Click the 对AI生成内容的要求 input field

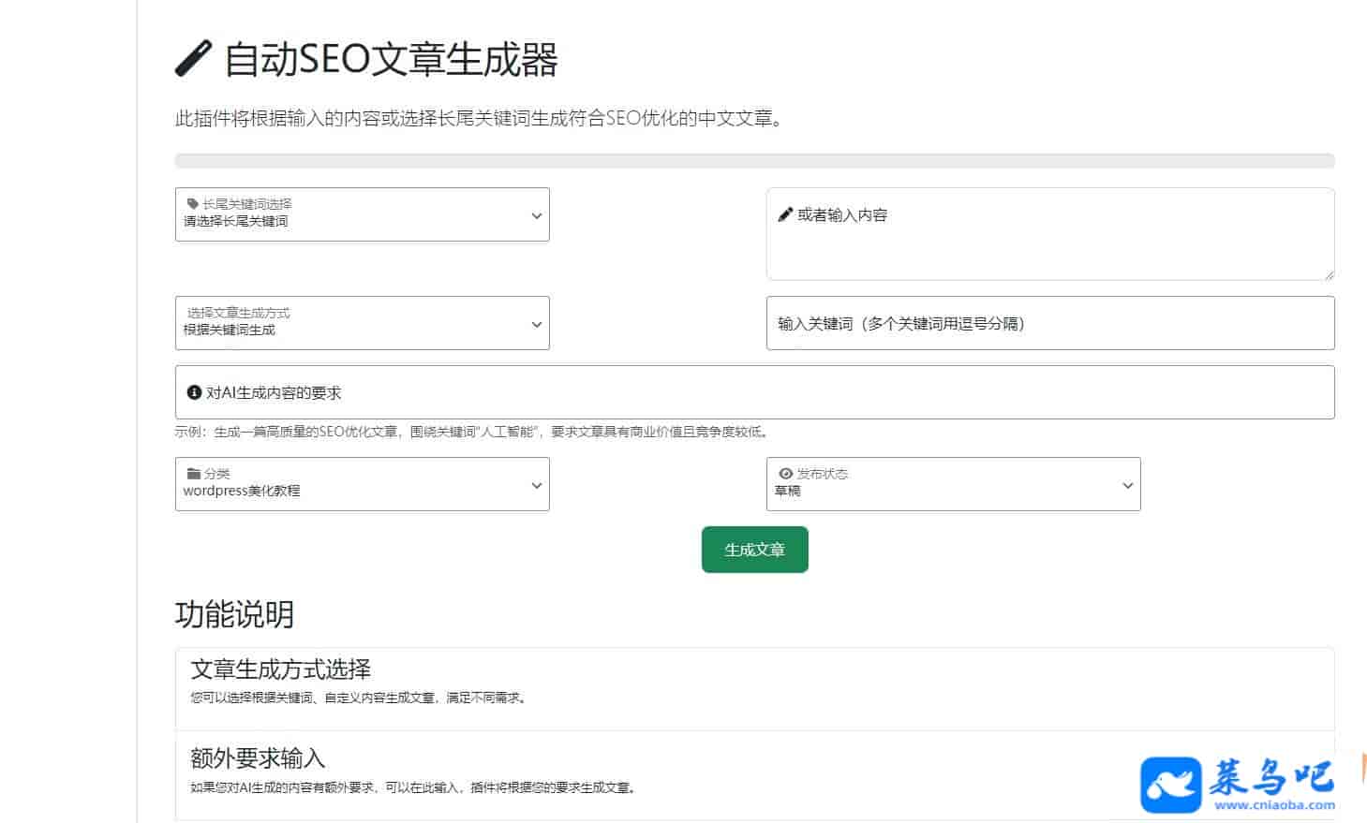pyautogui.click(x=754, y=392)
